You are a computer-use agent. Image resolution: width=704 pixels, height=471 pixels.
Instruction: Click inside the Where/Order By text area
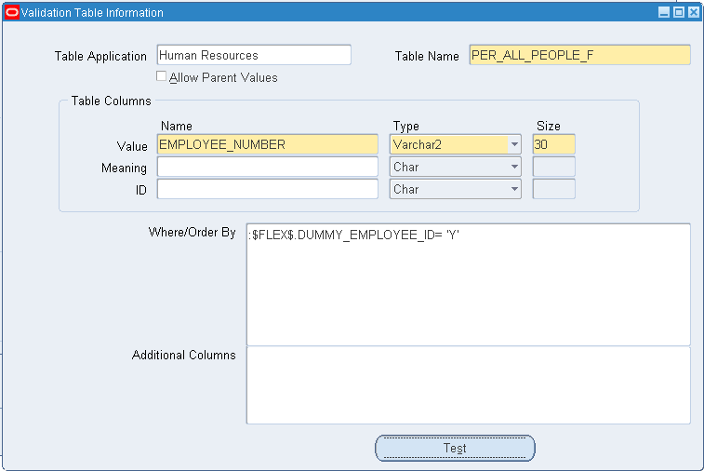pos(469,285)
